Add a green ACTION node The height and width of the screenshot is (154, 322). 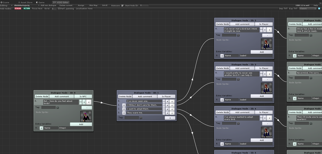27,8
